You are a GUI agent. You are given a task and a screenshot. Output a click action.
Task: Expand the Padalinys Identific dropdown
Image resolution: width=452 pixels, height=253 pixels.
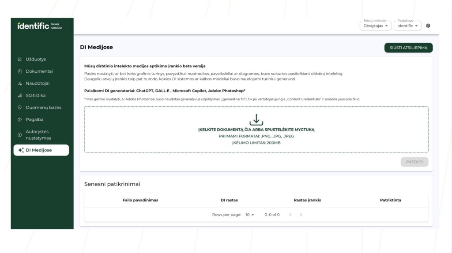pyautogui.click(x=407, y=26)
